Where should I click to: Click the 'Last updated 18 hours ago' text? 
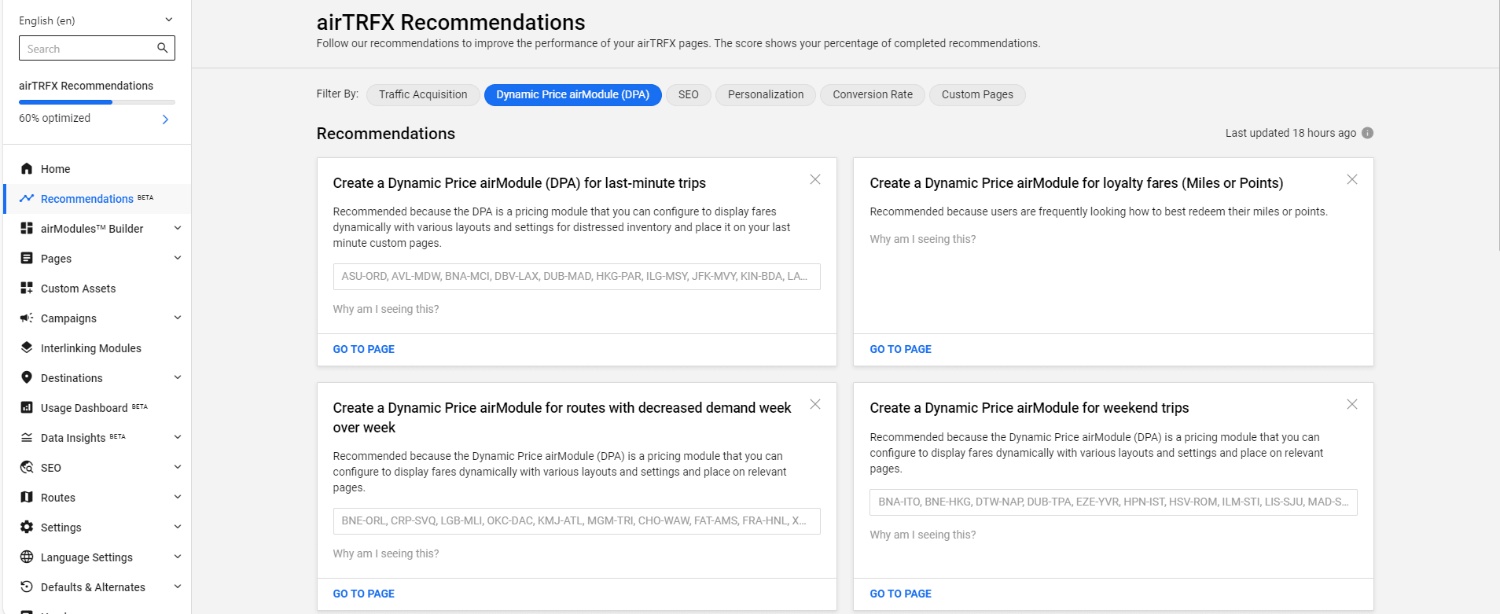[x=1290, y=133]
